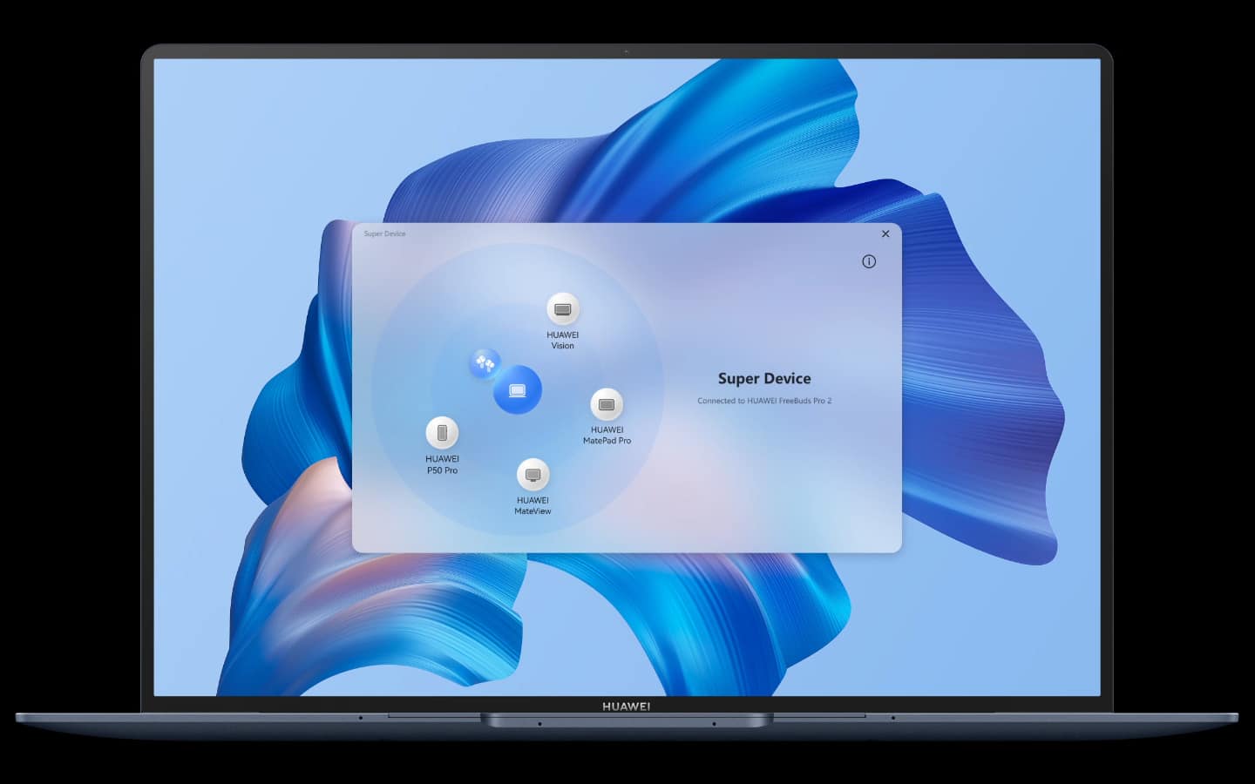The width and height of the screenshot is (1255, 784).
Task: Click the 'HUAWEI MateView' label
Action: 533,505
